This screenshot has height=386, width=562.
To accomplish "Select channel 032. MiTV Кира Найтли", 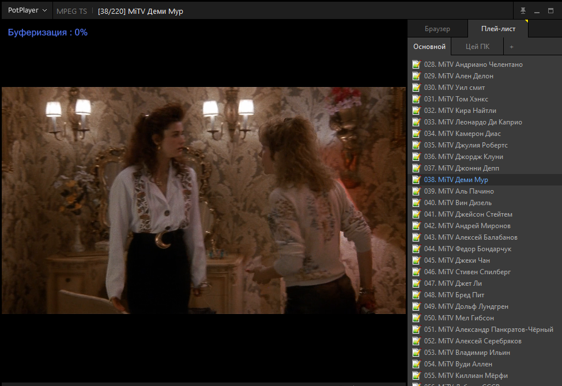I will (x=485, y=111).
